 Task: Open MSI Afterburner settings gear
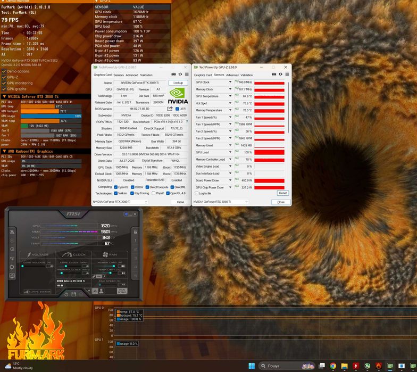point(12,267)
